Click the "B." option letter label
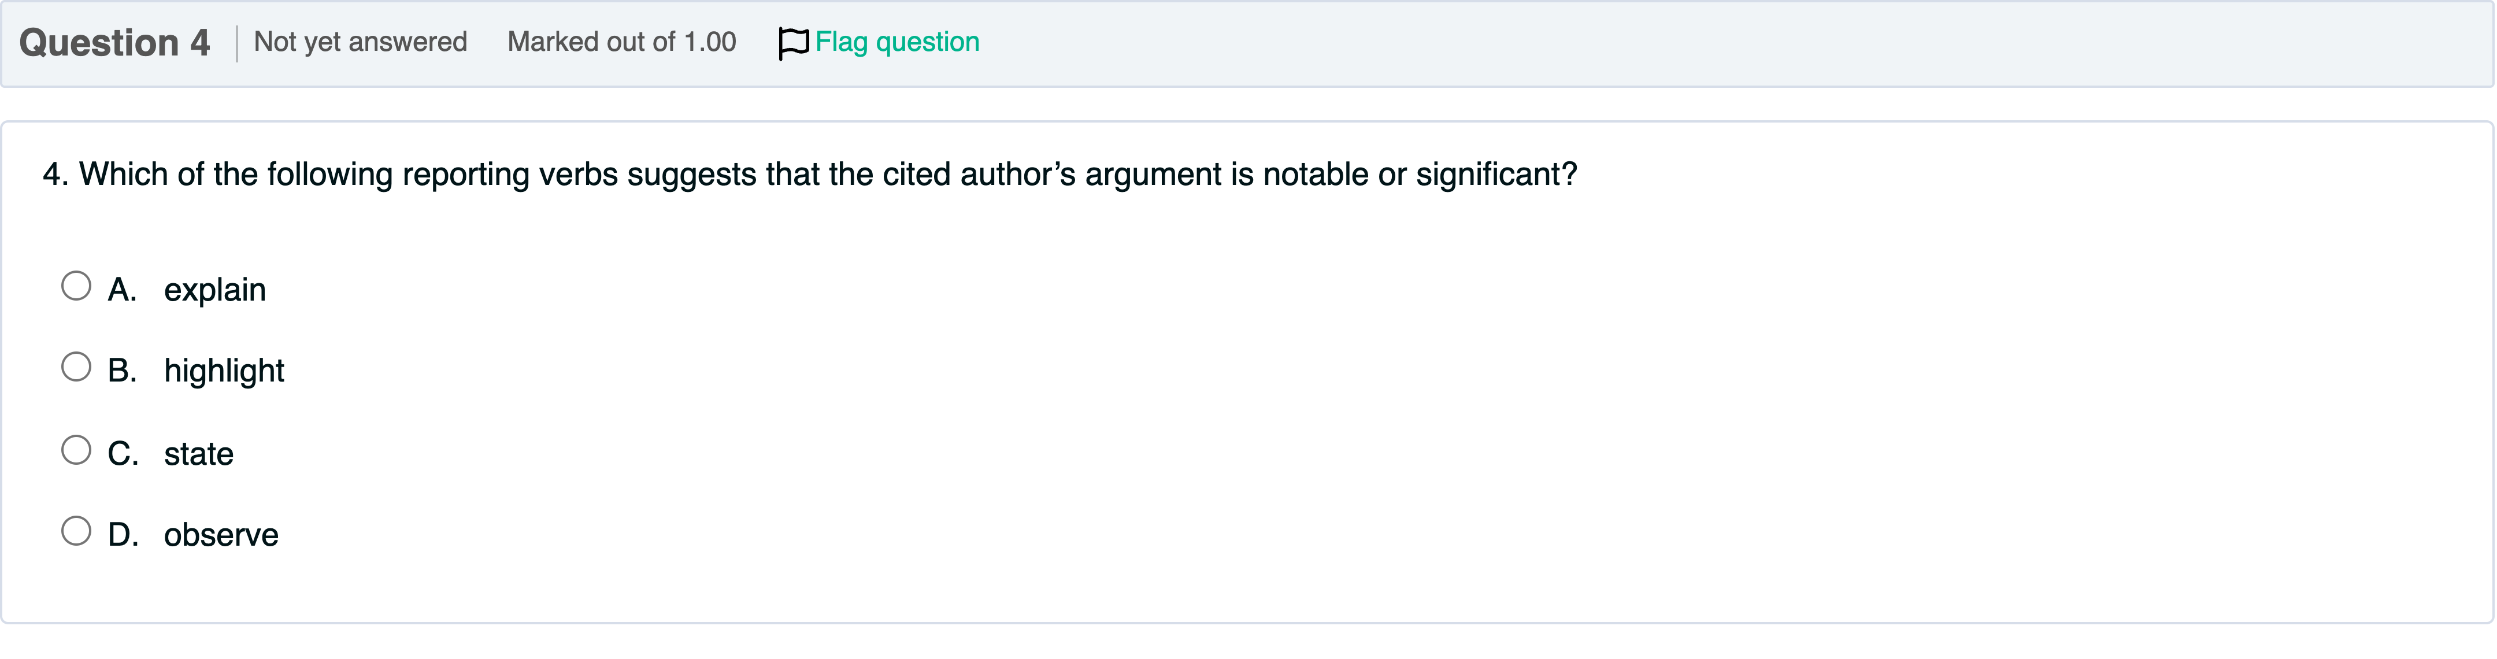Screen dimensions: 2497x659 point(122,371)
